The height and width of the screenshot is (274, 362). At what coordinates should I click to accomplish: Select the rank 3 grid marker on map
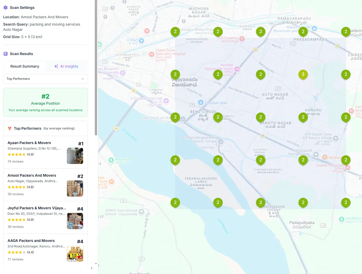(x=303, y=75)
